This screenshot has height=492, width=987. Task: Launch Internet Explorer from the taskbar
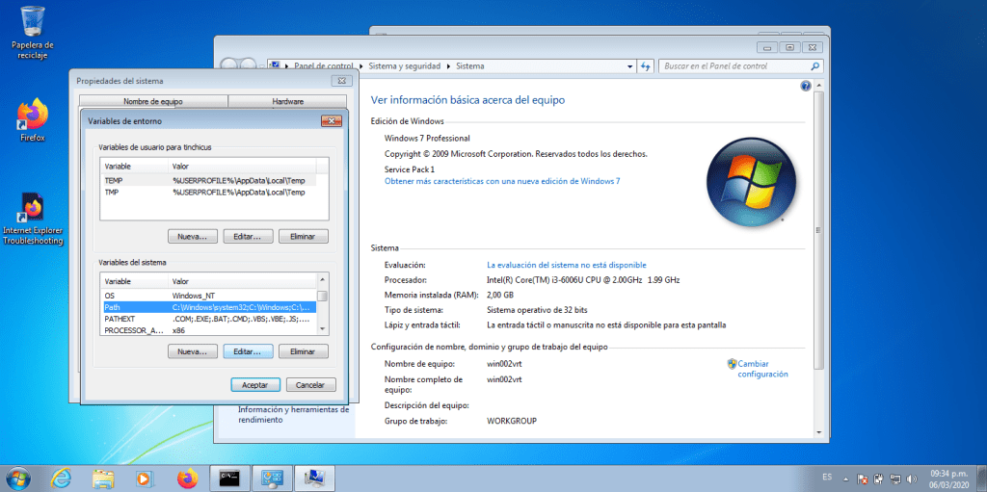62,477
